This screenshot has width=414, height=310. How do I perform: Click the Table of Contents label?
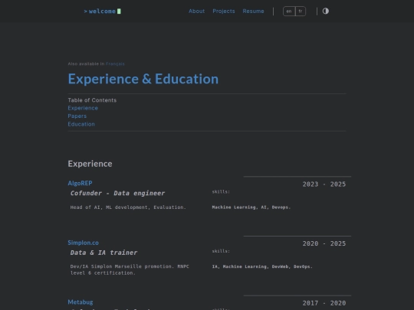(92, 100)
